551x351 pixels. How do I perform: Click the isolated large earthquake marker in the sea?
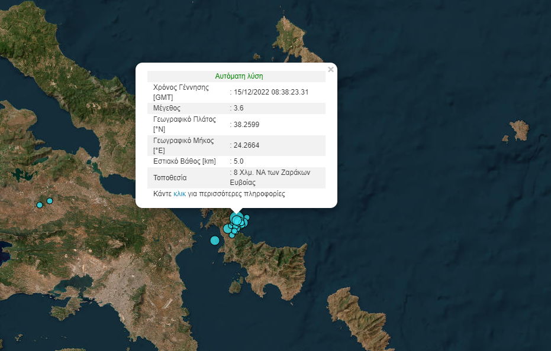215,240
